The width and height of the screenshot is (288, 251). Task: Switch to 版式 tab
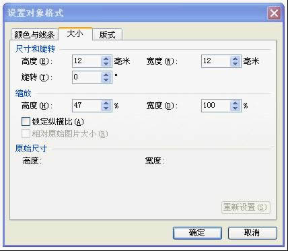(107, 35)
